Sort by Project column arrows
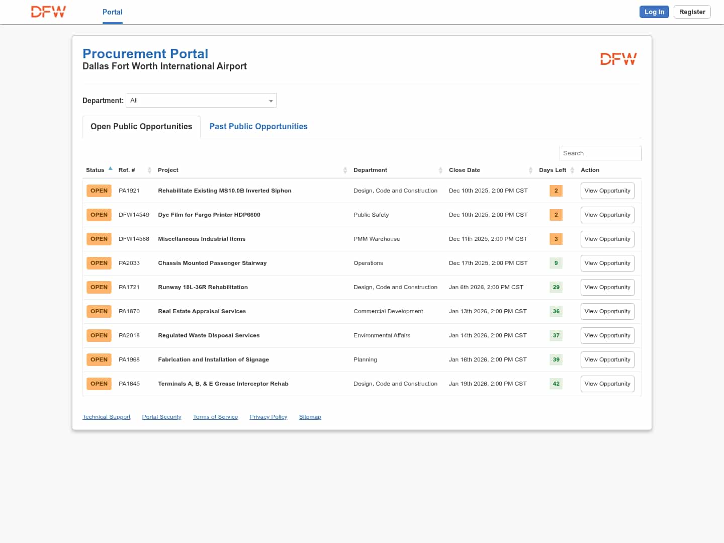Viewport: 724px width, 543px height. tap(345, 170)
